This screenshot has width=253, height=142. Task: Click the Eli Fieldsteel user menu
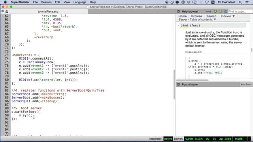coord(226,2)
